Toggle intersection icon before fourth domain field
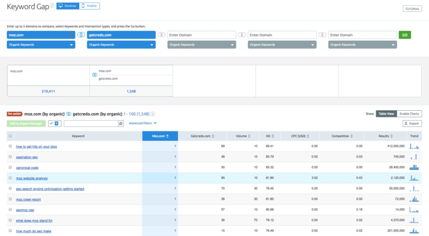The image size is (429, 236). click(x=242, y=35)
